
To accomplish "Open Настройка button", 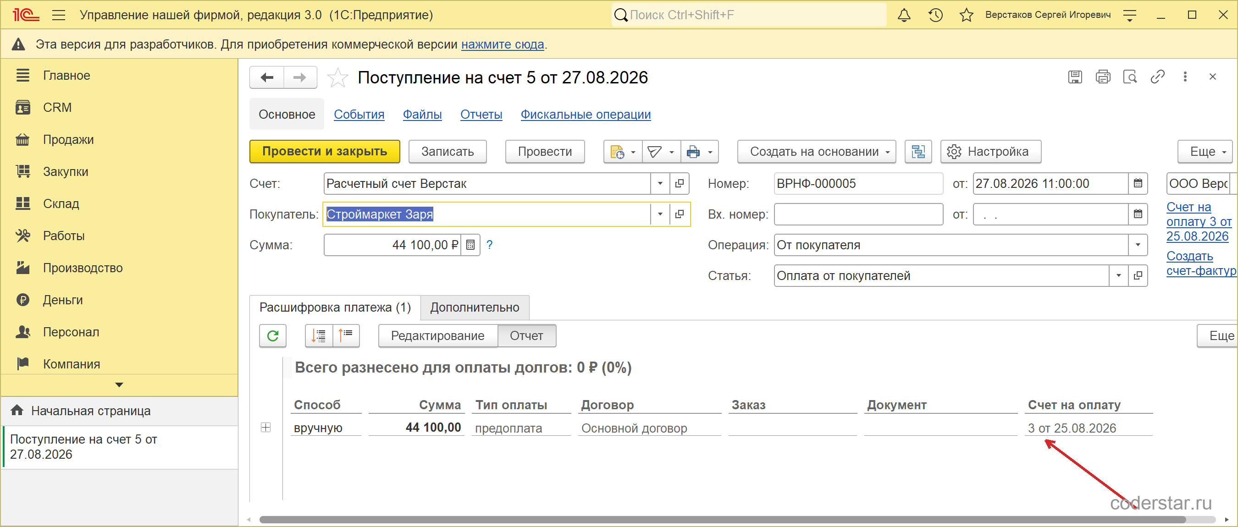I will [x=990, y=152].
